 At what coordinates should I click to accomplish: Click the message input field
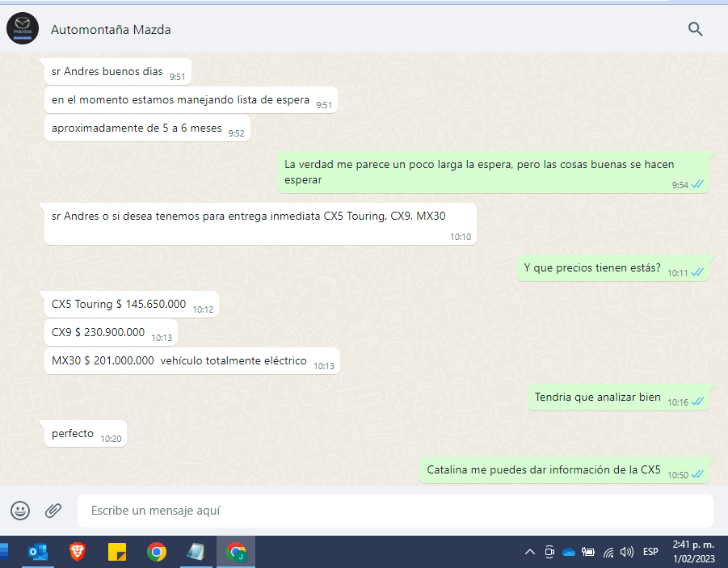395,511
